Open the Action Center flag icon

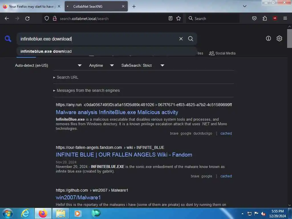(256, 213)
